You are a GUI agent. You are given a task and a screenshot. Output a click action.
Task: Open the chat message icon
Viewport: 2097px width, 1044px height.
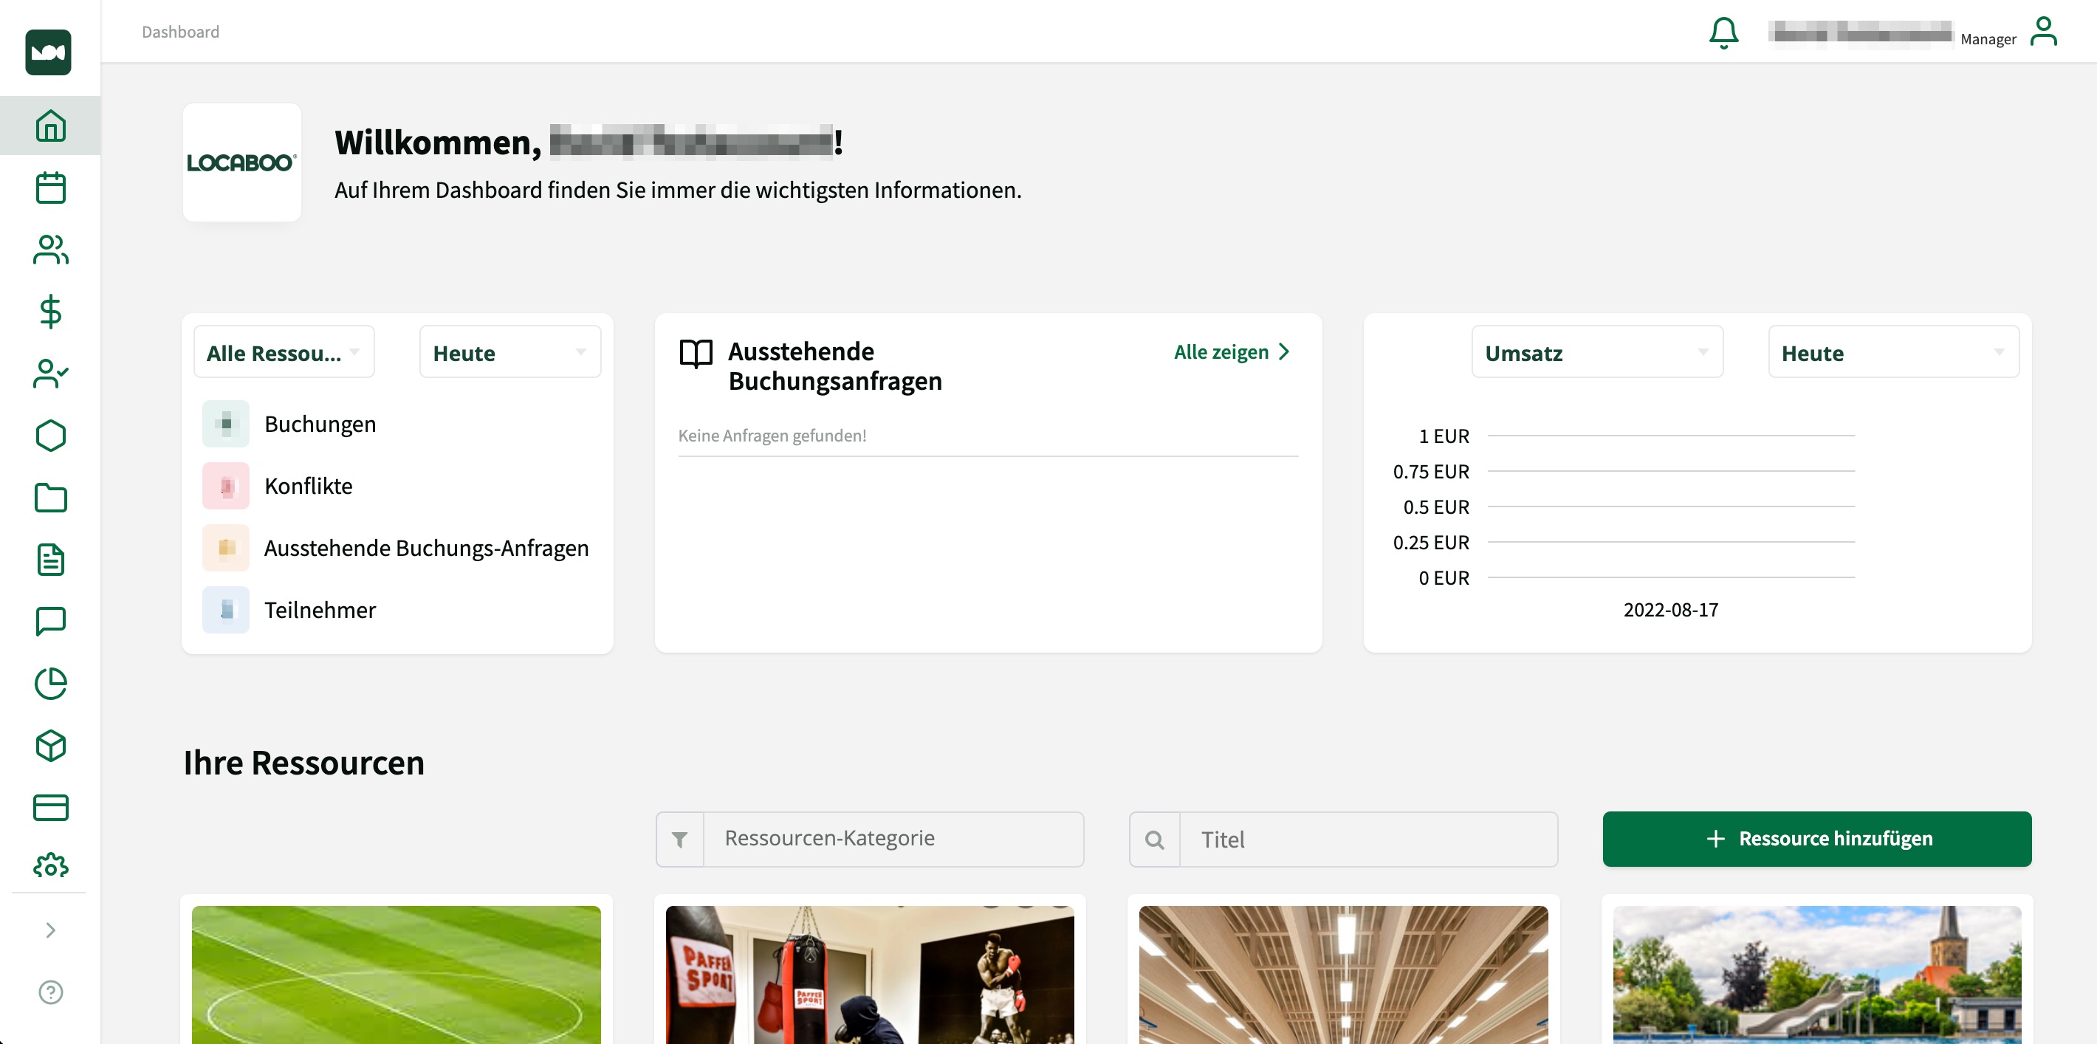50,621
